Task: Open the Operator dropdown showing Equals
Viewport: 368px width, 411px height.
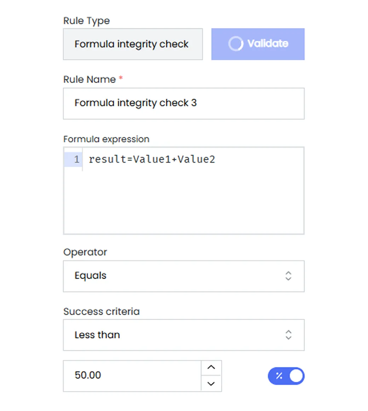Action: click(x=184, y=276)
